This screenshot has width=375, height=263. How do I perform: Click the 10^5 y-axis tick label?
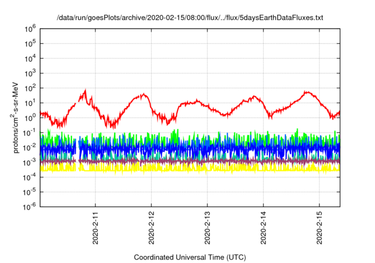pos(30,43)
